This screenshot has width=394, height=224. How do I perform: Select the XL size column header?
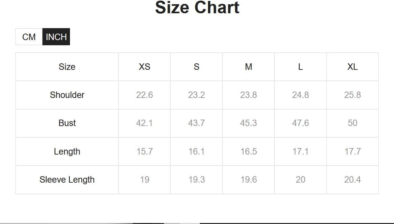pyautogui.click(x=353, y=67)
